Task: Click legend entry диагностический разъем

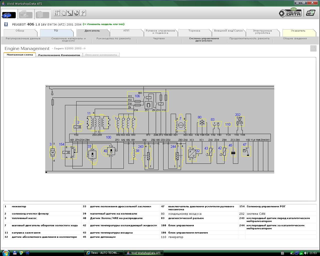Action: 186,218
